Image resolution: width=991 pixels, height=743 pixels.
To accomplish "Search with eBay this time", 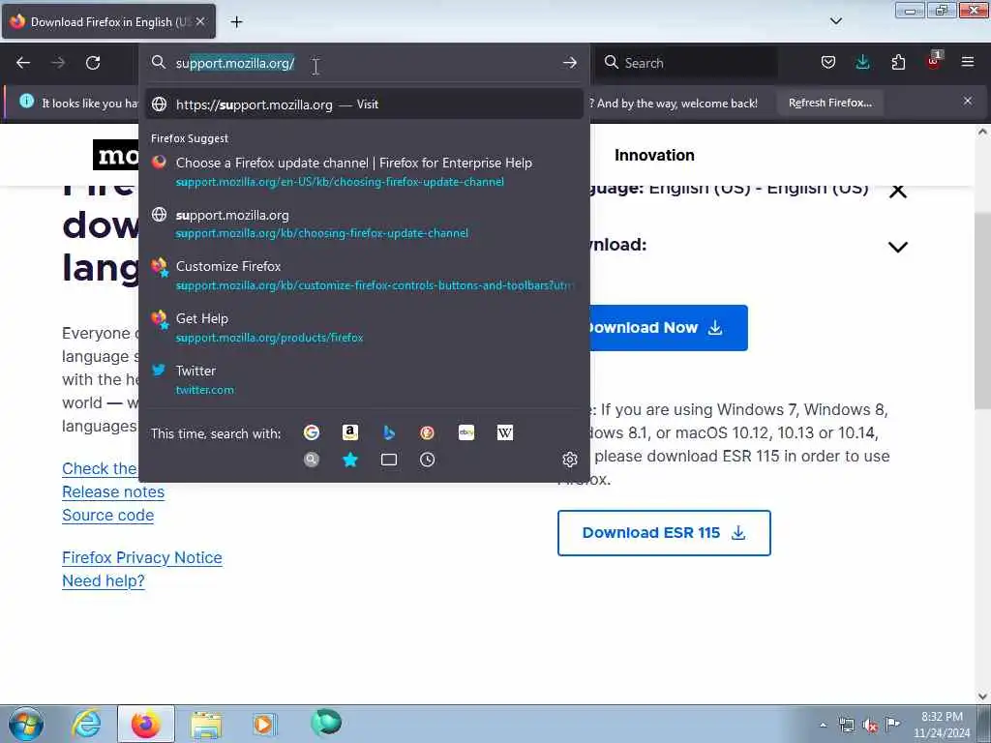I will 466,432.
